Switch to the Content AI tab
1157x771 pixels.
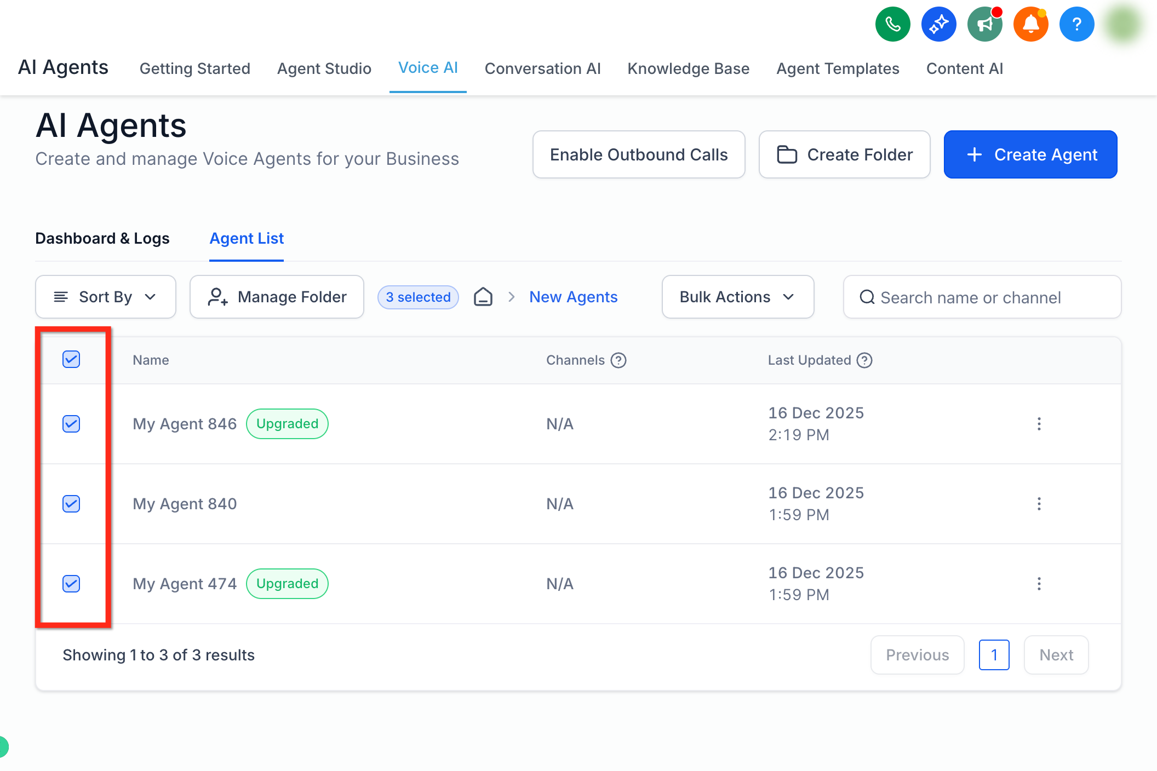[x=965, y=68]
